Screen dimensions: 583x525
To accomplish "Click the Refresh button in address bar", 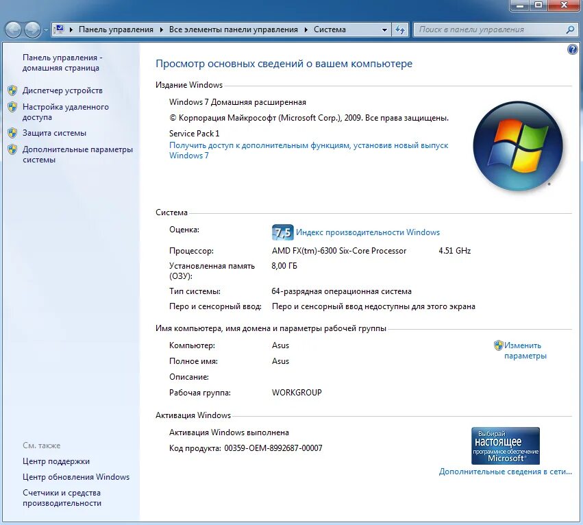I will click(x=400, y=29).
